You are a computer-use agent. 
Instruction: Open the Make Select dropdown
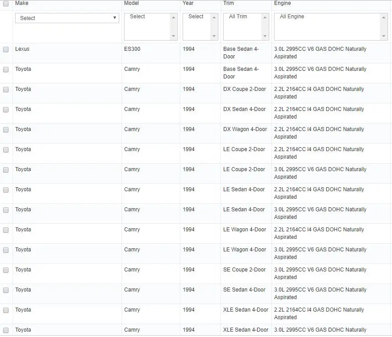(67, 18)
